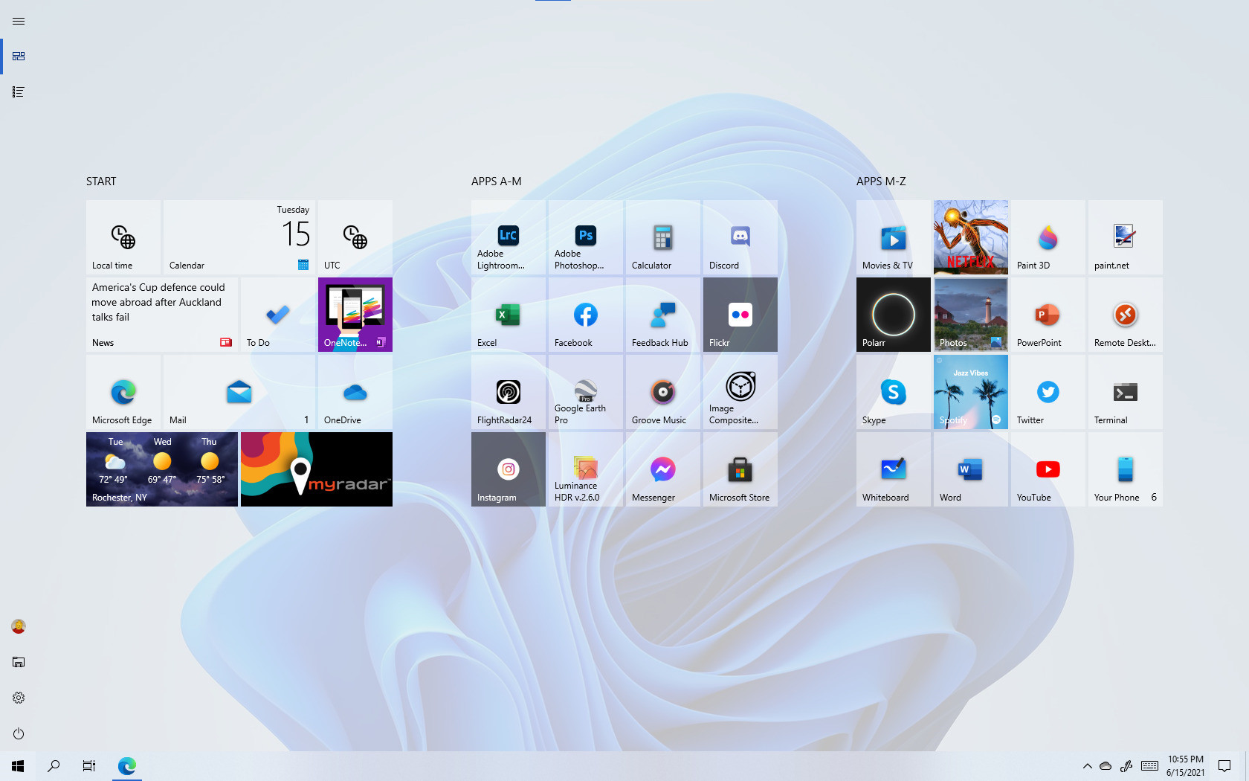Viewport: 1249px width, 781px height.
Task: Launch the Skype tile
Action: point(894,392)
